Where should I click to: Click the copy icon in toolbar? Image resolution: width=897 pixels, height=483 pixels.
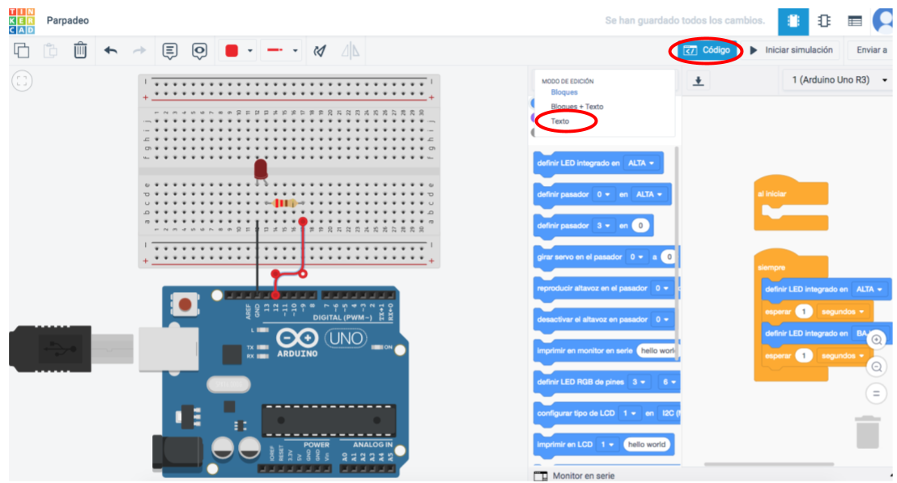(22, 51)
